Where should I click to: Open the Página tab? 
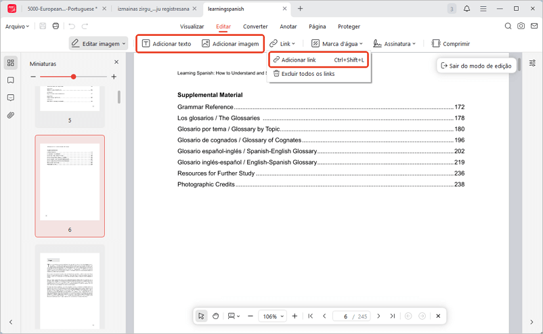(x=318, y=26)
